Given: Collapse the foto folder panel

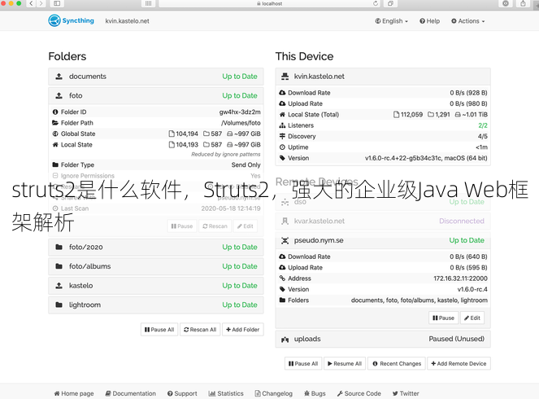Looking at the screenshot, I should coord(156,96).
